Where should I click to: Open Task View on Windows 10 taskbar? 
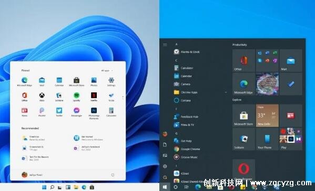click(x=186, y=187)
